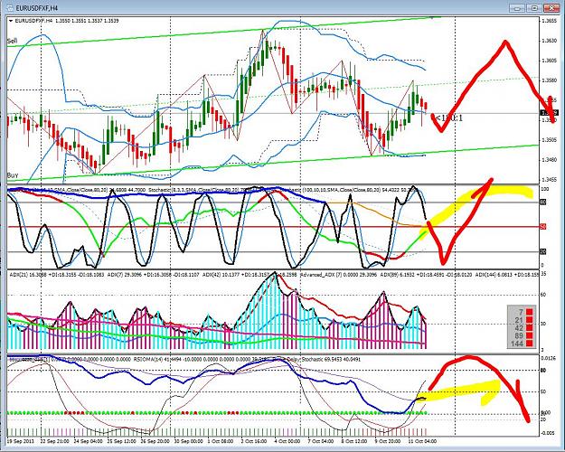Click the small triangle before EURUSDFXF,H4 chart label
565x452 pixels.
11,21
